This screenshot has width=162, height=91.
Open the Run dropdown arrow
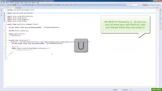[x=30, y=5]
